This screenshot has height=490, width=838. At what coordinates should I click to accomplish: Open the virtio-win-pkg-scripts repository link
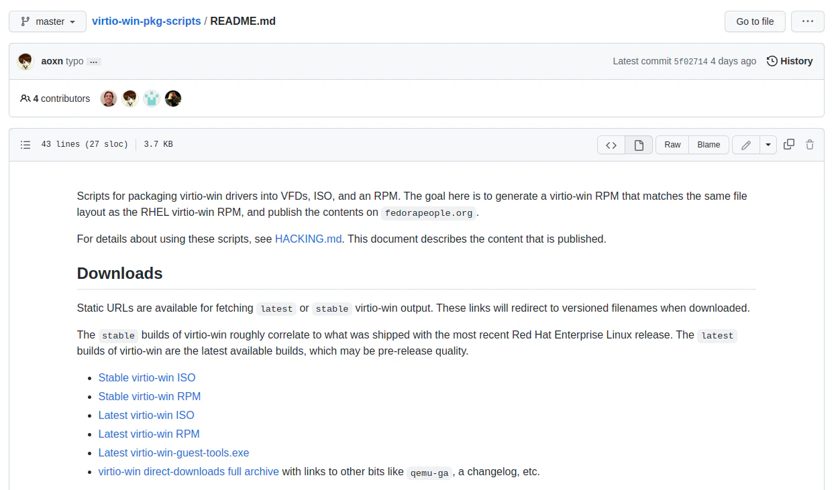(x=146, y=21)
